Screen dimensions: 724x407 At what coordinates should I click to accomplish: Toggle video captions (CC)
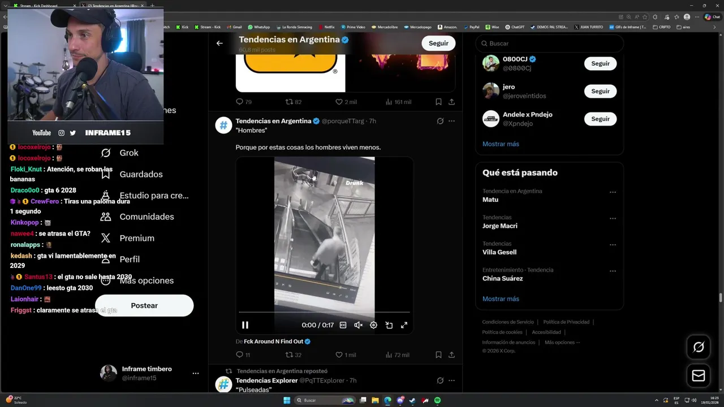click(343, 325)
